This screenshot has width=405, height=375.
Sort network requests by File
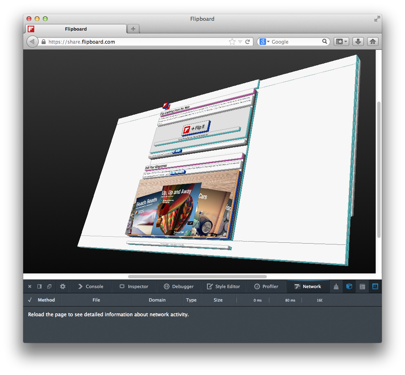[x=96, y=300]
